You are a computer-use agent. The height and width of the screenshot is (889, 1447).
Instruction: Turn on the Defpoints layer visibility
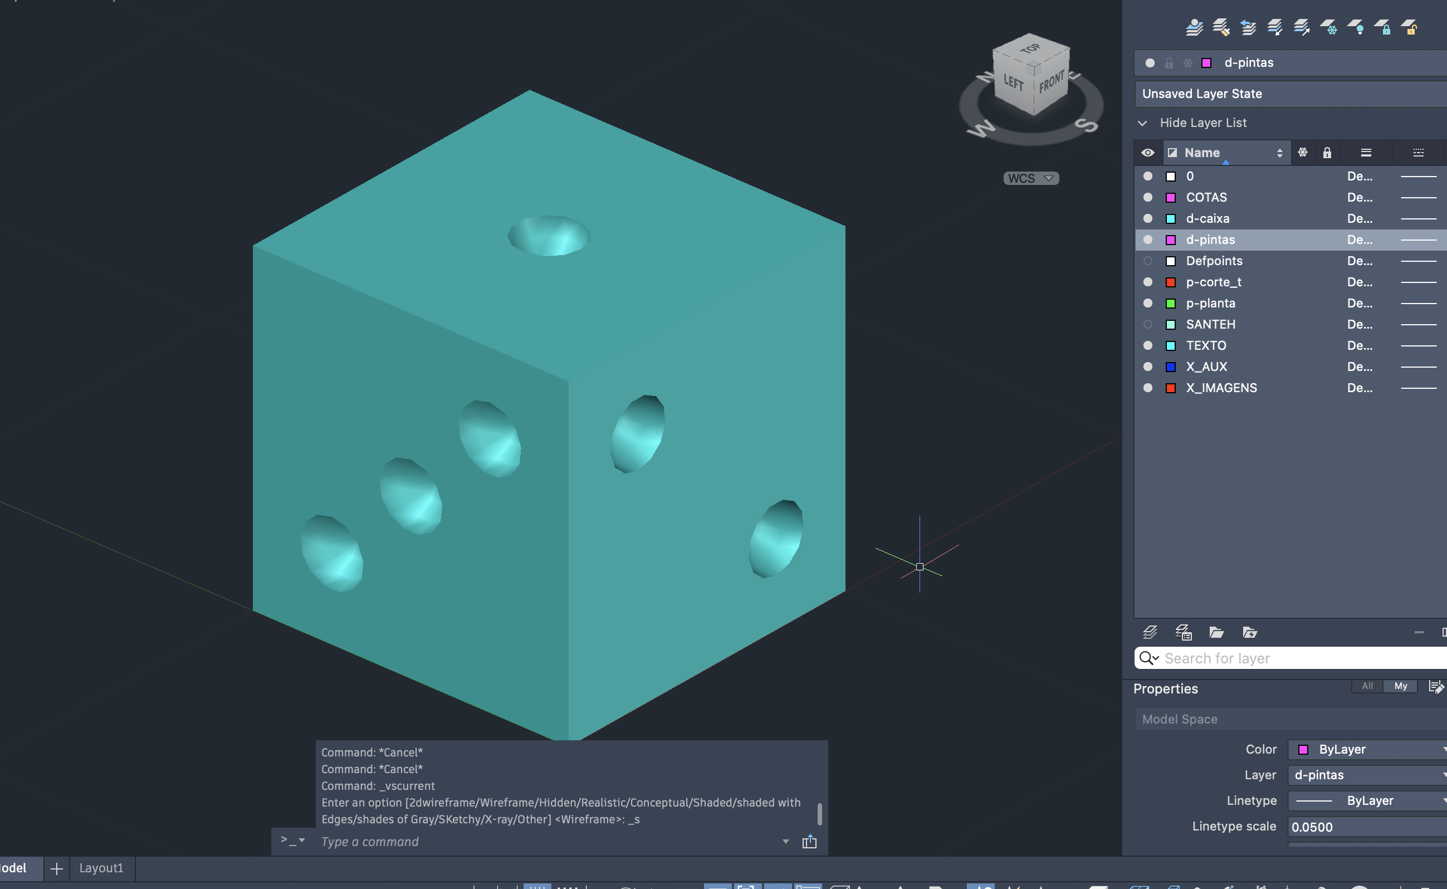[1147, 261]
